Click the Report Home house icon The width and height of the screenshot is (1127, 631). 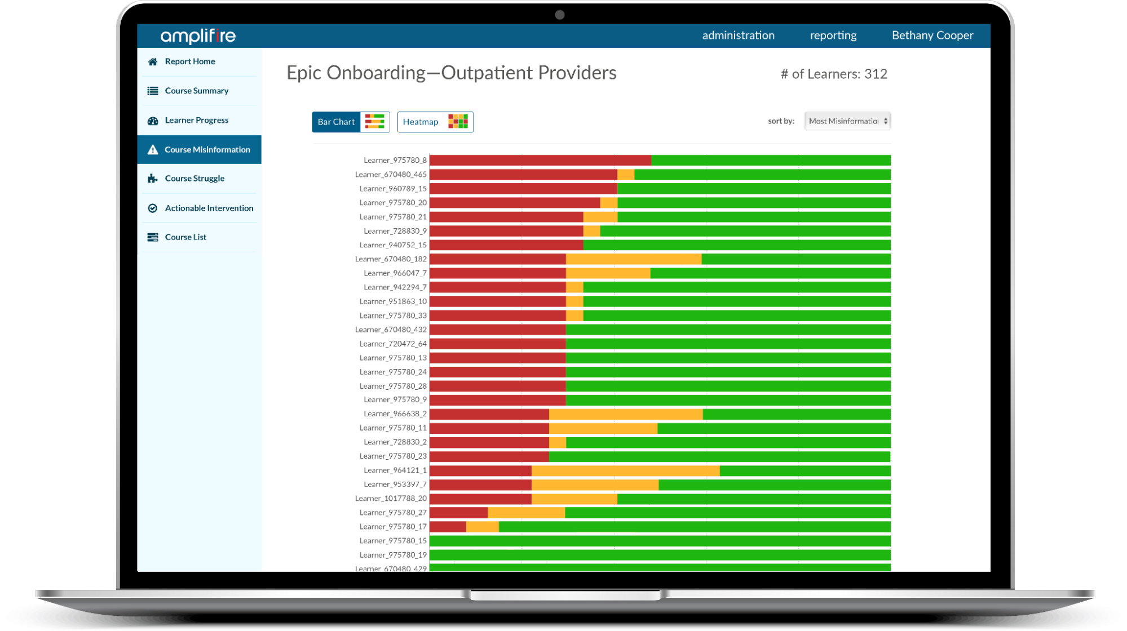tap(152, 61)
